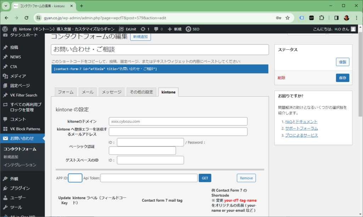
Task: Click the form title field お問い合わせ・ご相談
Action: pos(160,50)
